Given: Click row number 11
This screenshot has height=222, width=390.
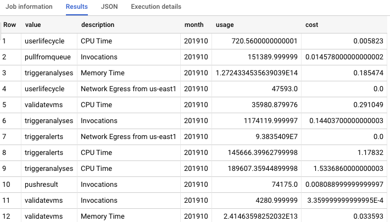Looking at the screenshot, I should (6, 201).
